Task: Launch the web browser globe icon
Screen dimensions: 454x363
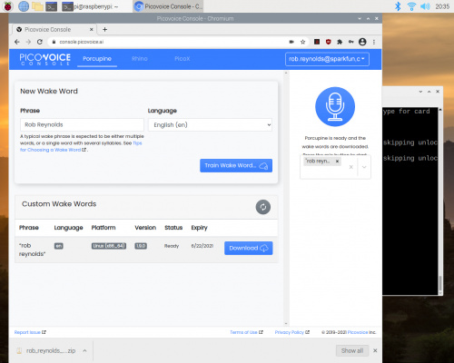Action: 24,6
